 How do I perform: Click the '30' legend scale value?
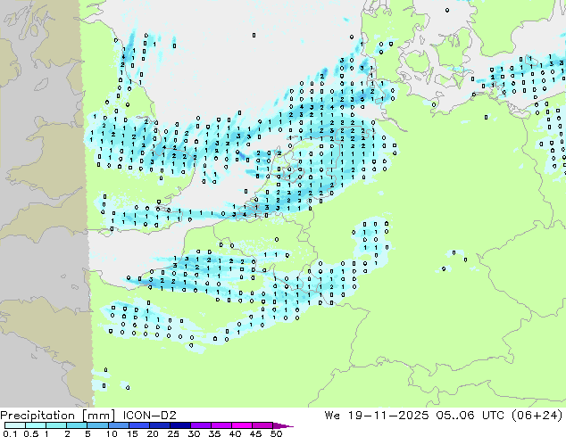[194, 433]
